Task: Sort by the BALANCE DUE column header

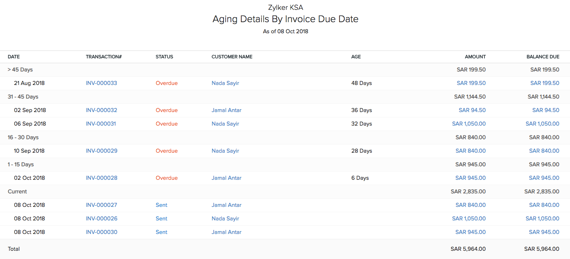Action: point(543,57)
